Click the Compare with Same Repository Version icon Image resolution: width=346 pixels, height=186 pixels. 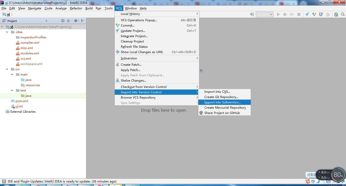[x=321, y=14]
